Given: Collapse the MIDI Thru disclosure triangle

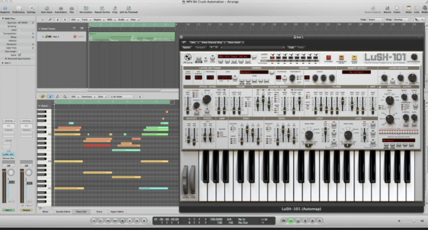Looking at the screenshot, I should [x=3, y=19].
